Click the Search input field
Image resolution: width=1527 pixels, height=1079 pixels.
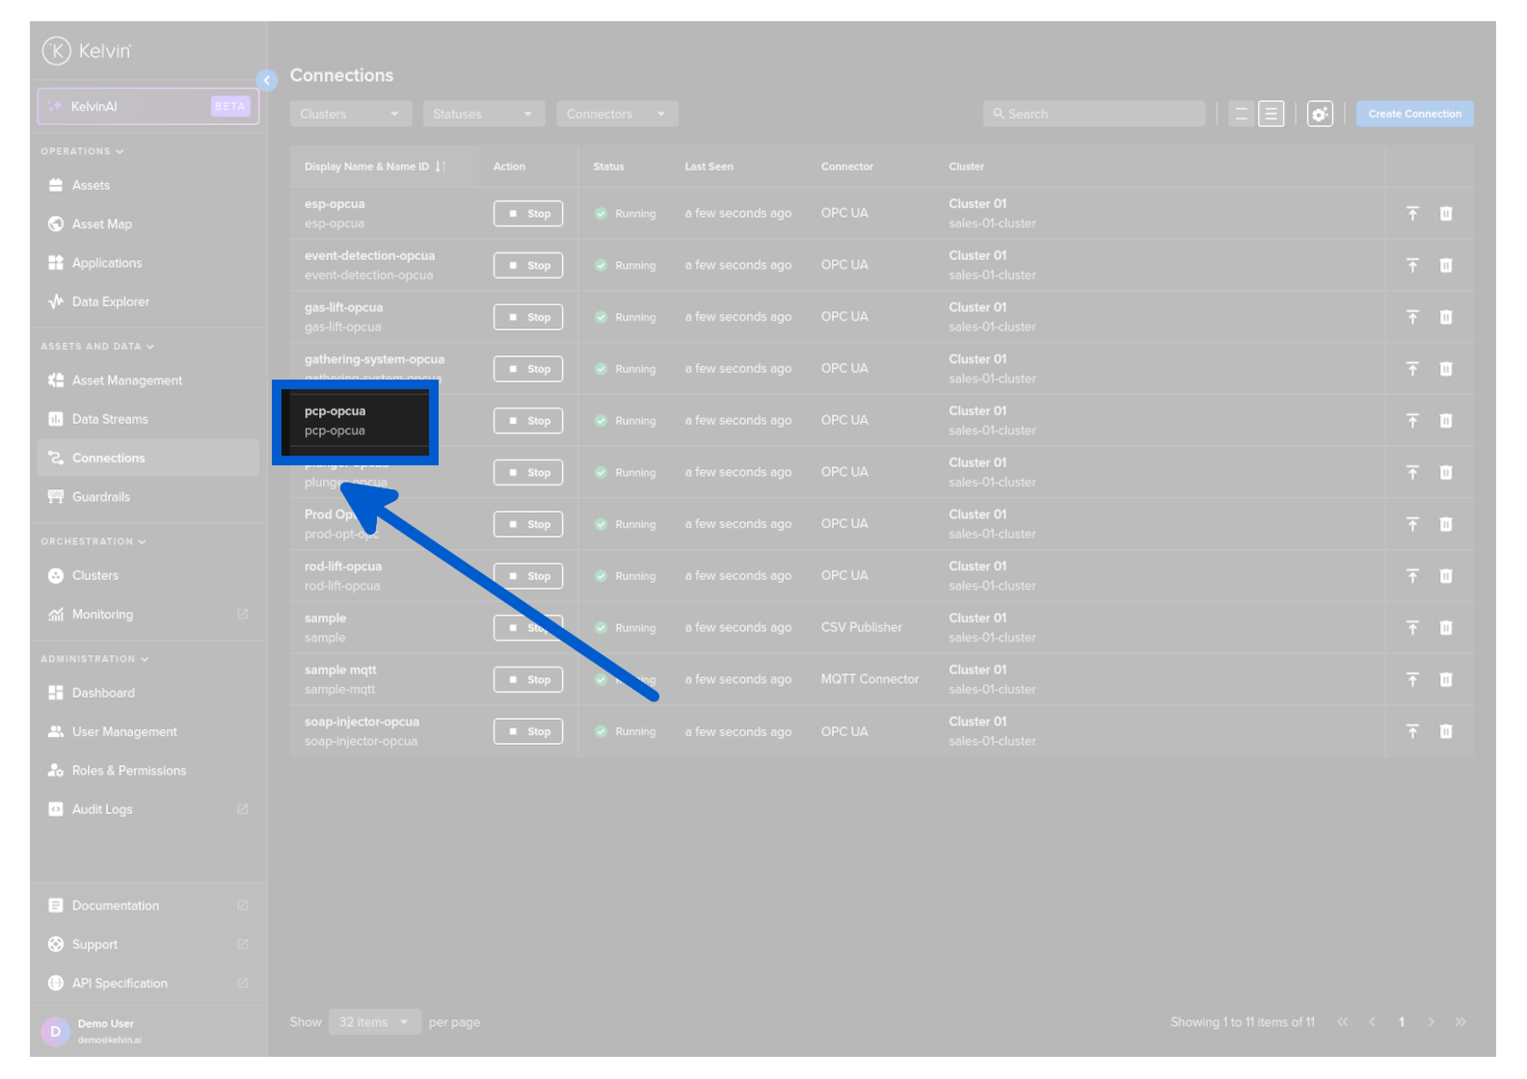(1094, 114)
